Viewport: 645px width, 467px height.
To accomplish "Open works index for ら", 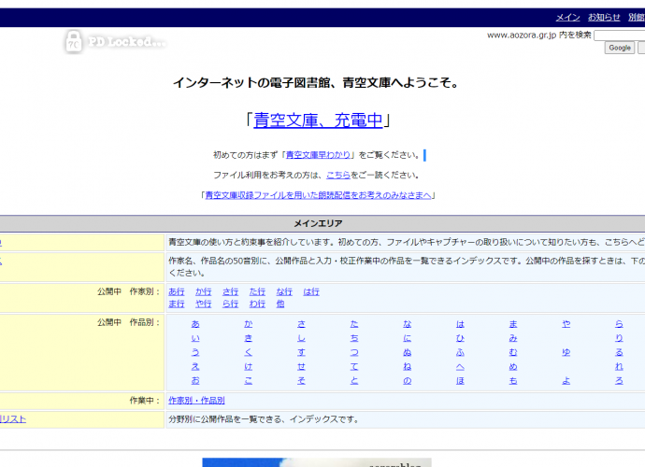I will 619,324.
